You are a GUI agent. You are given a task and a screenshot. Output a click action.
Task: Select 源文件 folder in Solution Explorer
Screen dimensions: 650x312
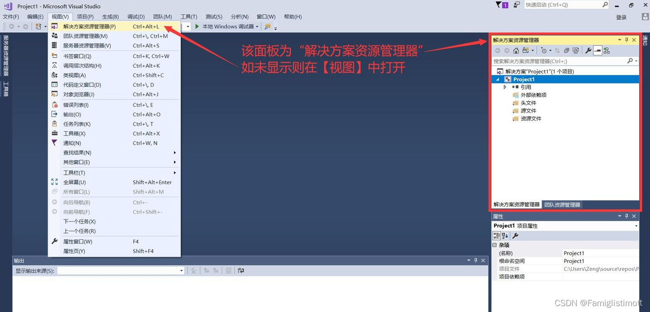528,110
